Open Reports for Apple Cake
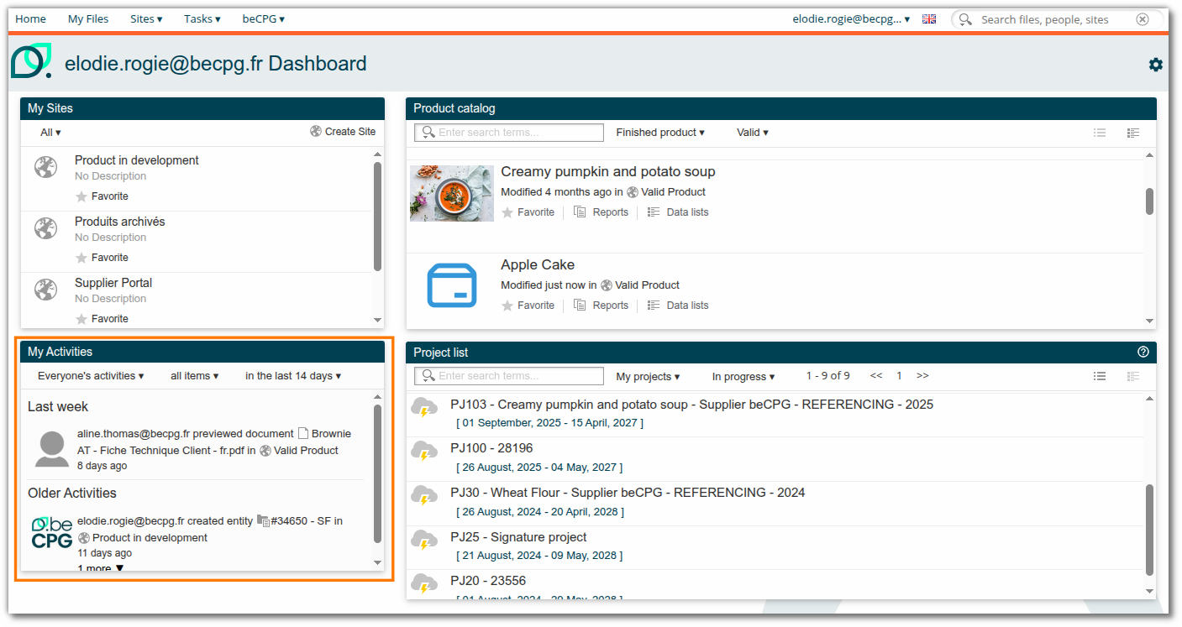This screenshot has width=1182, height=627. (x=602, y=306)
